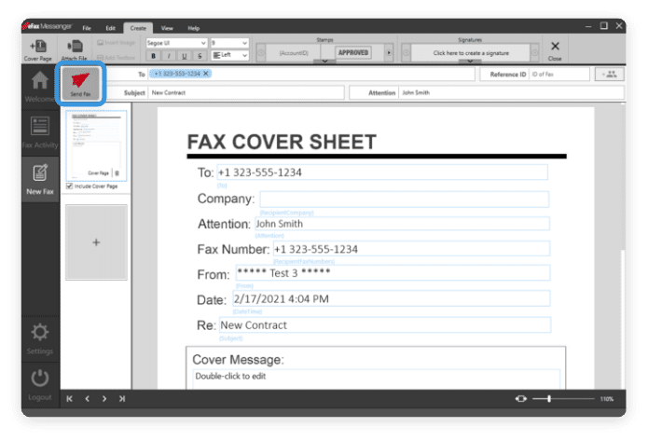This screenshot has width=648, height=441.
Task: Click the From field on cover sheet
Action: click(x=393, y=273)
